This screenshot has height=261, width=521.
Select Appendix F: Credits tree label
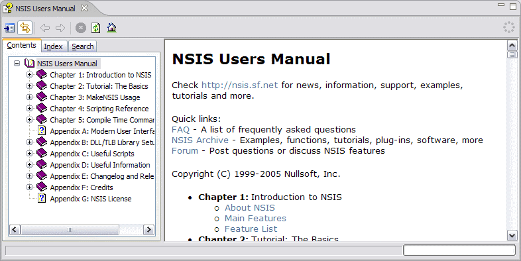(82, 187)
